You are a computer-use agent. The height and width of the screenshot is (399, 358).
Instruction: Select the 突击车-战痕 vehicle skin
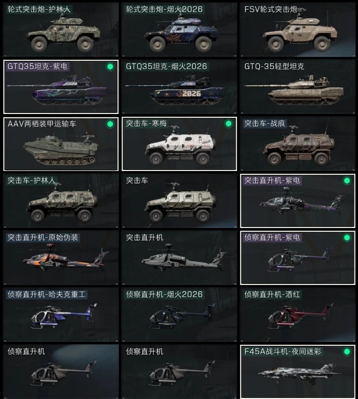(x=298, y=144)
